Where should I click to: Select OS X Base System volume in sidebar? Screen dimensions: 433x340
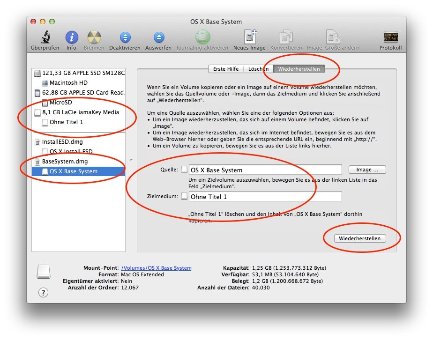click(x=79, y=171)
